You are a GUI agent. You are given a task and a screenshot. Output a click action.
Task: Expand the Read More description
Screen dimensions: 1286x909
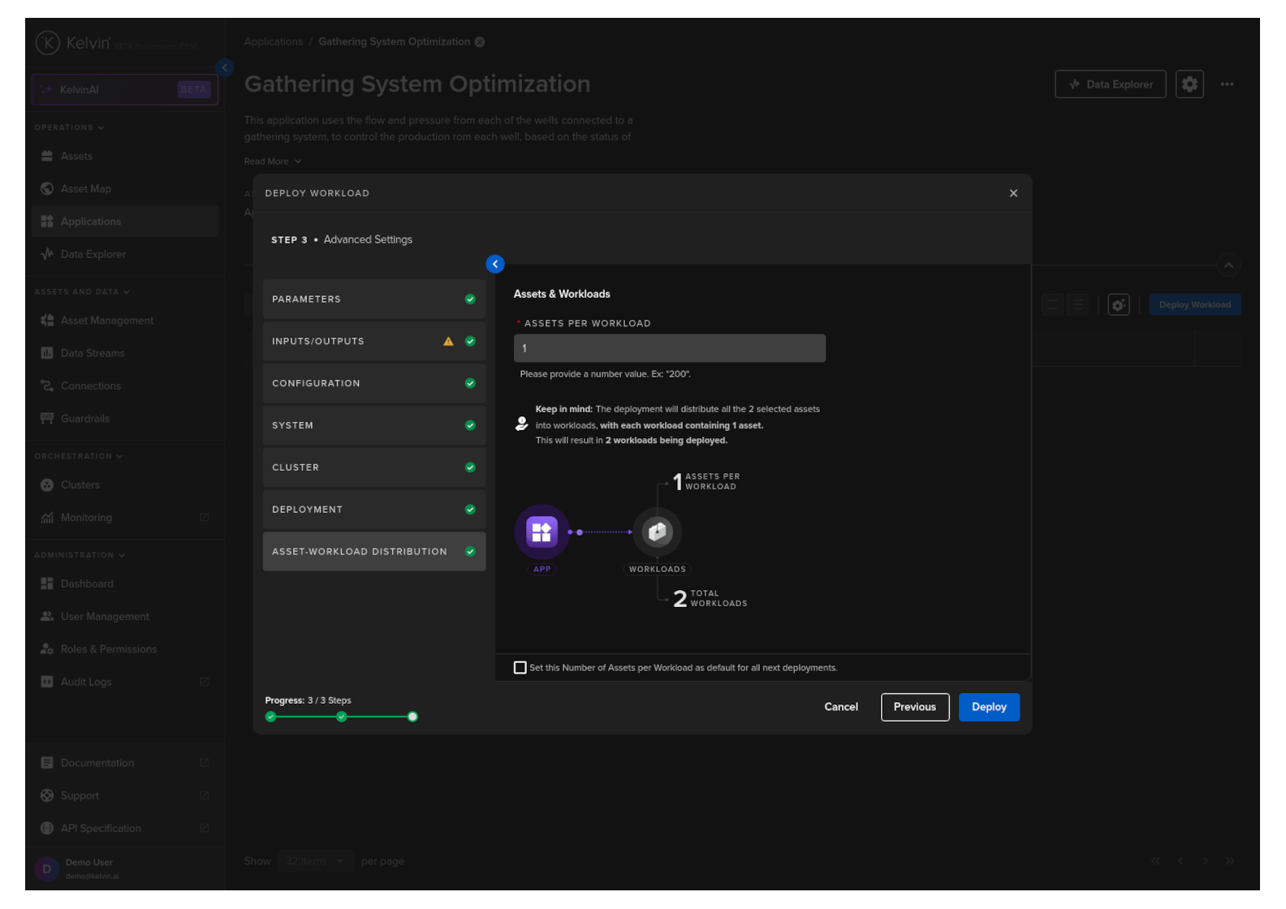[x=273, y=162]
